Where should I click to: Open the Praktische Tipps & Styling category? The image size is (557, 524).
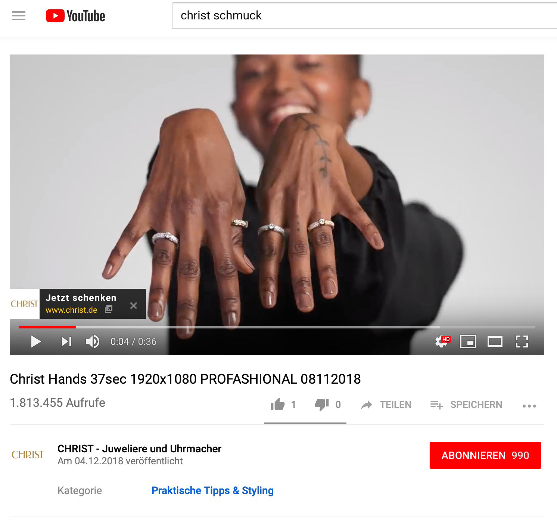pos(212,490)
